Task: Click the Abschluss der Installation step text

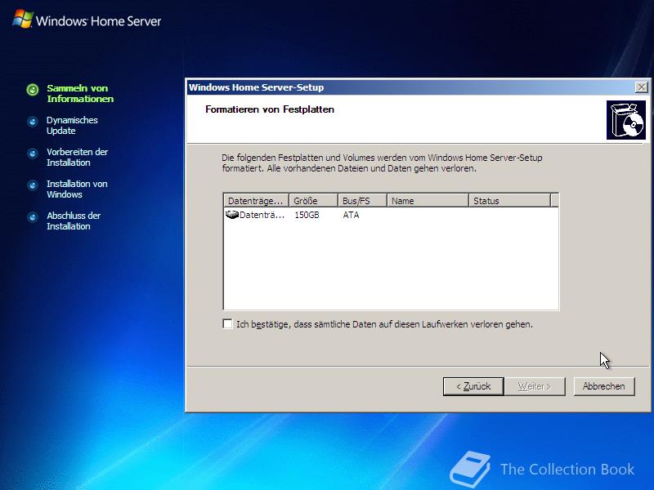Action: point(74,220)
